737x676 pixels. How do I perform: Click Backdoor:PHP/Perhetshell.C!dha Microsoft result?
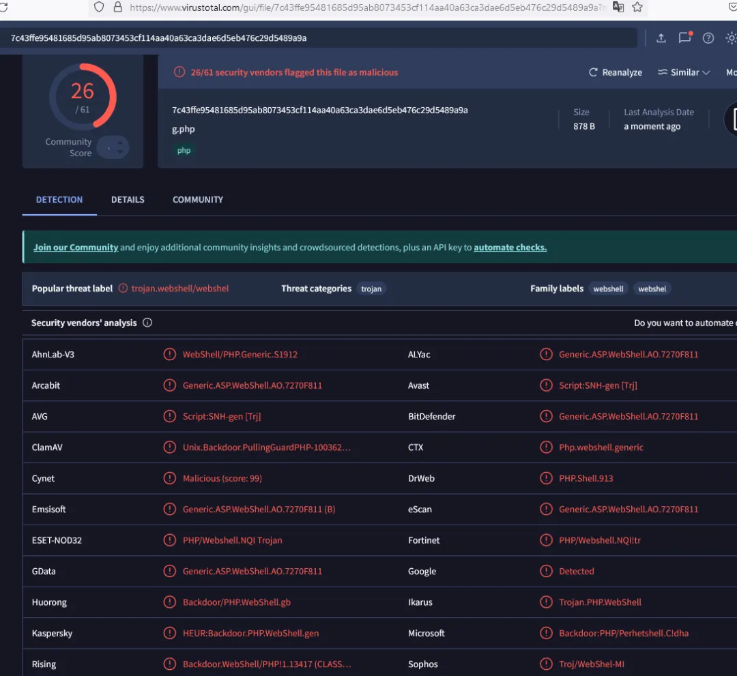pos(624,633)
